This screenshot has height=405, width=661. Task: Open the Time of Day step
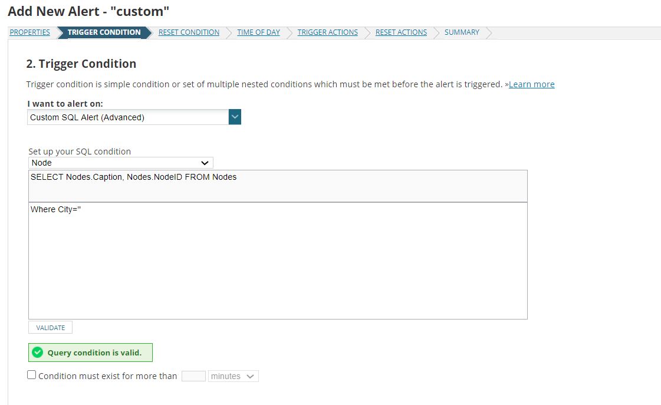258,32
